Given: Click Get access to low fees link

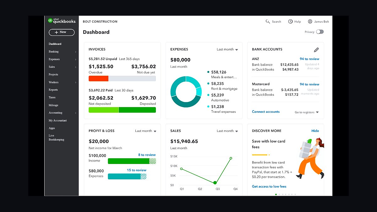Looking at the screenshot, I should [x=269, y=187].
